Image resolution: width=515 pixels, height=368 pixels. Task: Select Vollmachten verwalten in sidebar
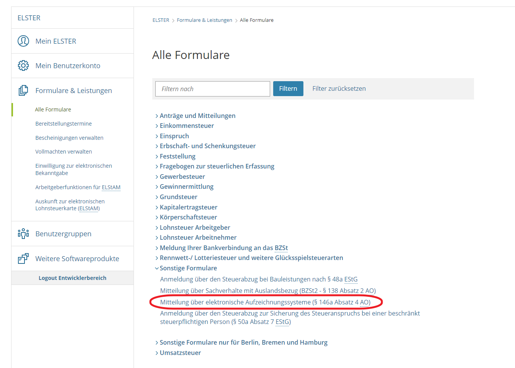pyautogui.click(x=64, y=152)
